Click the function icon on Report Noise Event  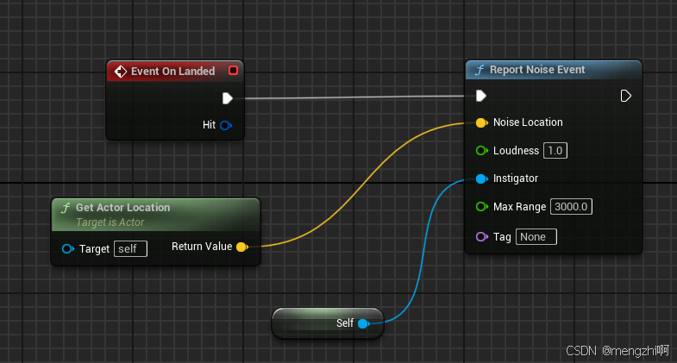pyautogui.click(x=480, y=70)
